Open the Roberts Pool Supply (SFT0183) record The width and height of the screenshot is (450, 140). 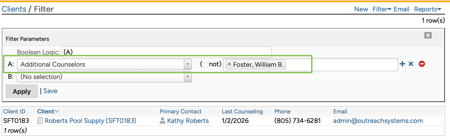pyautogui.click(x=90, y=121)
